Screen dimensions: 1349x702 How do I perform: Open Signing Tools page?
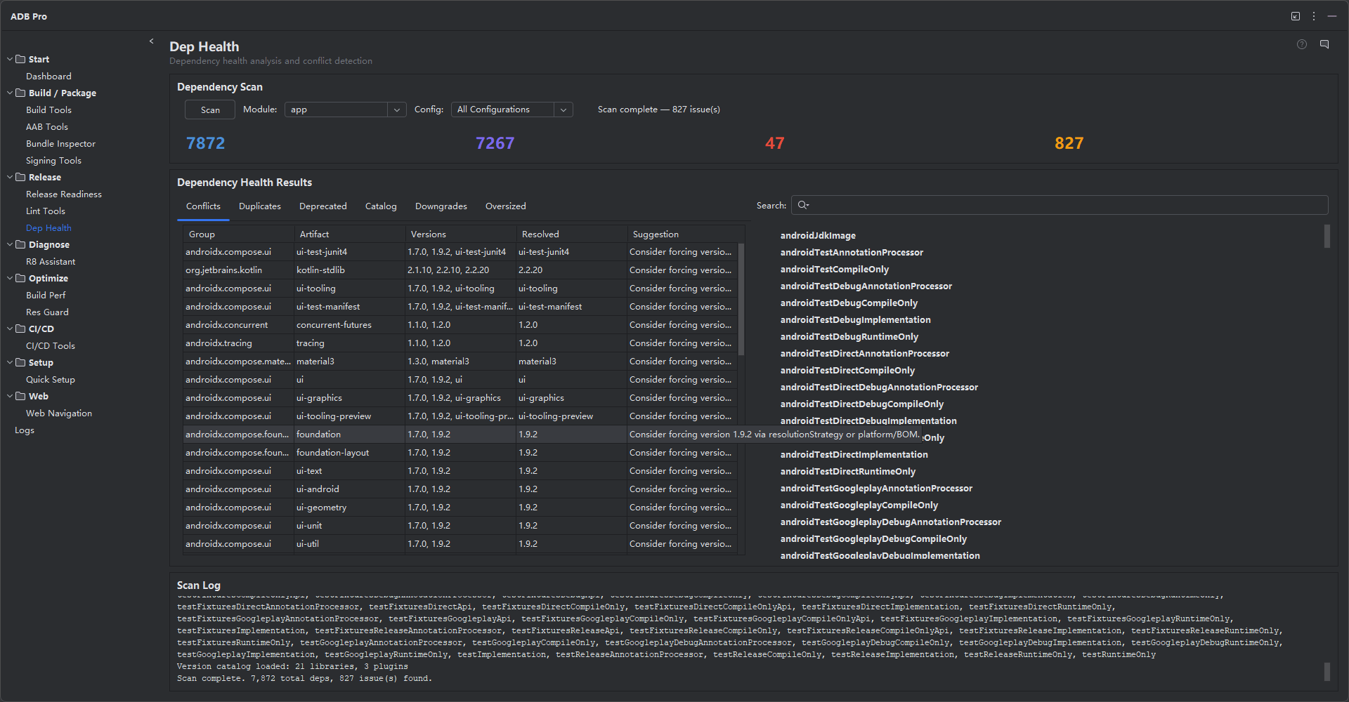coord(53,160)
